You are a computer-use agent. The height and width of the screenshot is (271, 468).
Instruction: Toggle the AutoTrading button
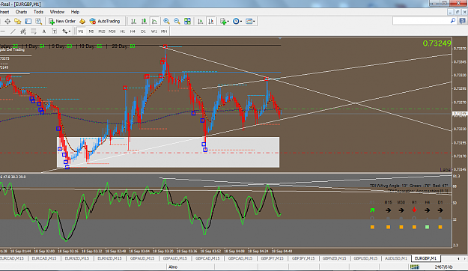(105, 21)
